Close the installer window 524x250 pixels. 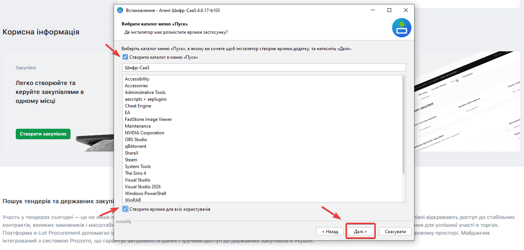(406, 10)
